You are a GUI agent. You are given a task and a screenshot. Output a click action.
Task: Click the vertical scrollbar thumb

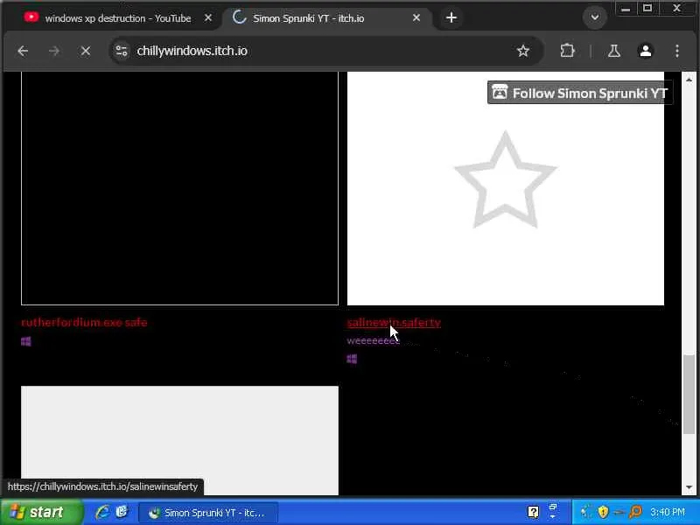(689, 395)
